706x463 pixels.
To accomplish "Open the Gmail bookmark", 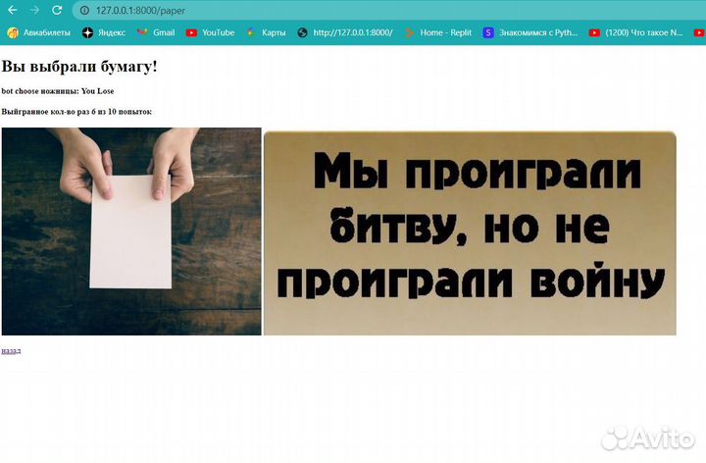I will click(156, 33).
